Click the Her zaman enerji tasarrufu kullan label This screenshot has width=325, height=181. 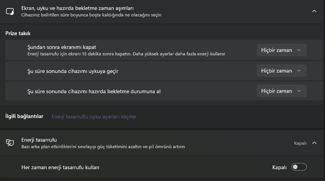click(60, 167)
